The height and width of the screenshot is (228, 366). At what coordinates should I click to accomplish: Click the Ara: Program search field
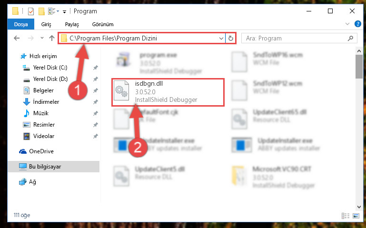coord(295,38)
